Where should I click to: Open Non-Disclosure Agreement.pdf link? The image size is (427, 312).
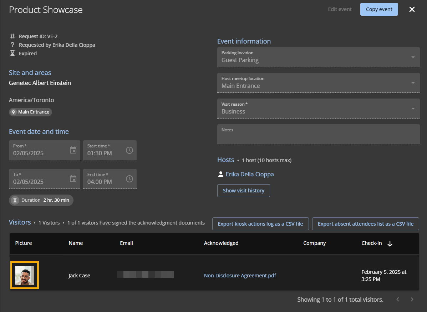point(240,276)
